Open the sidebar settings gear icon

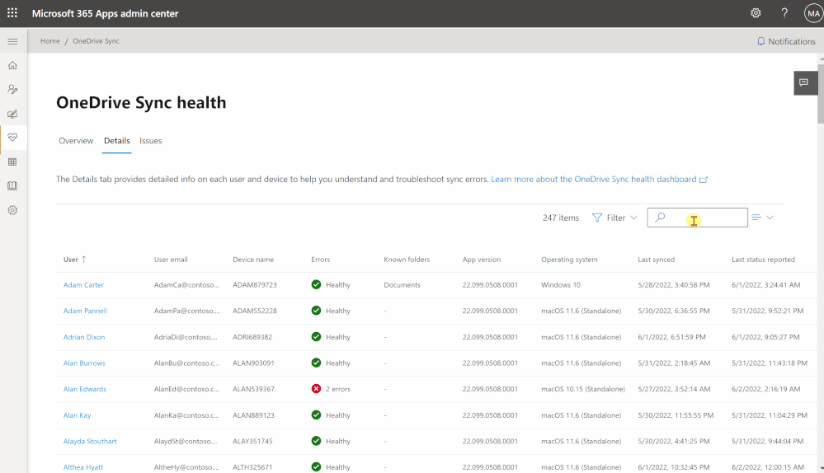[x=12, y=210]
